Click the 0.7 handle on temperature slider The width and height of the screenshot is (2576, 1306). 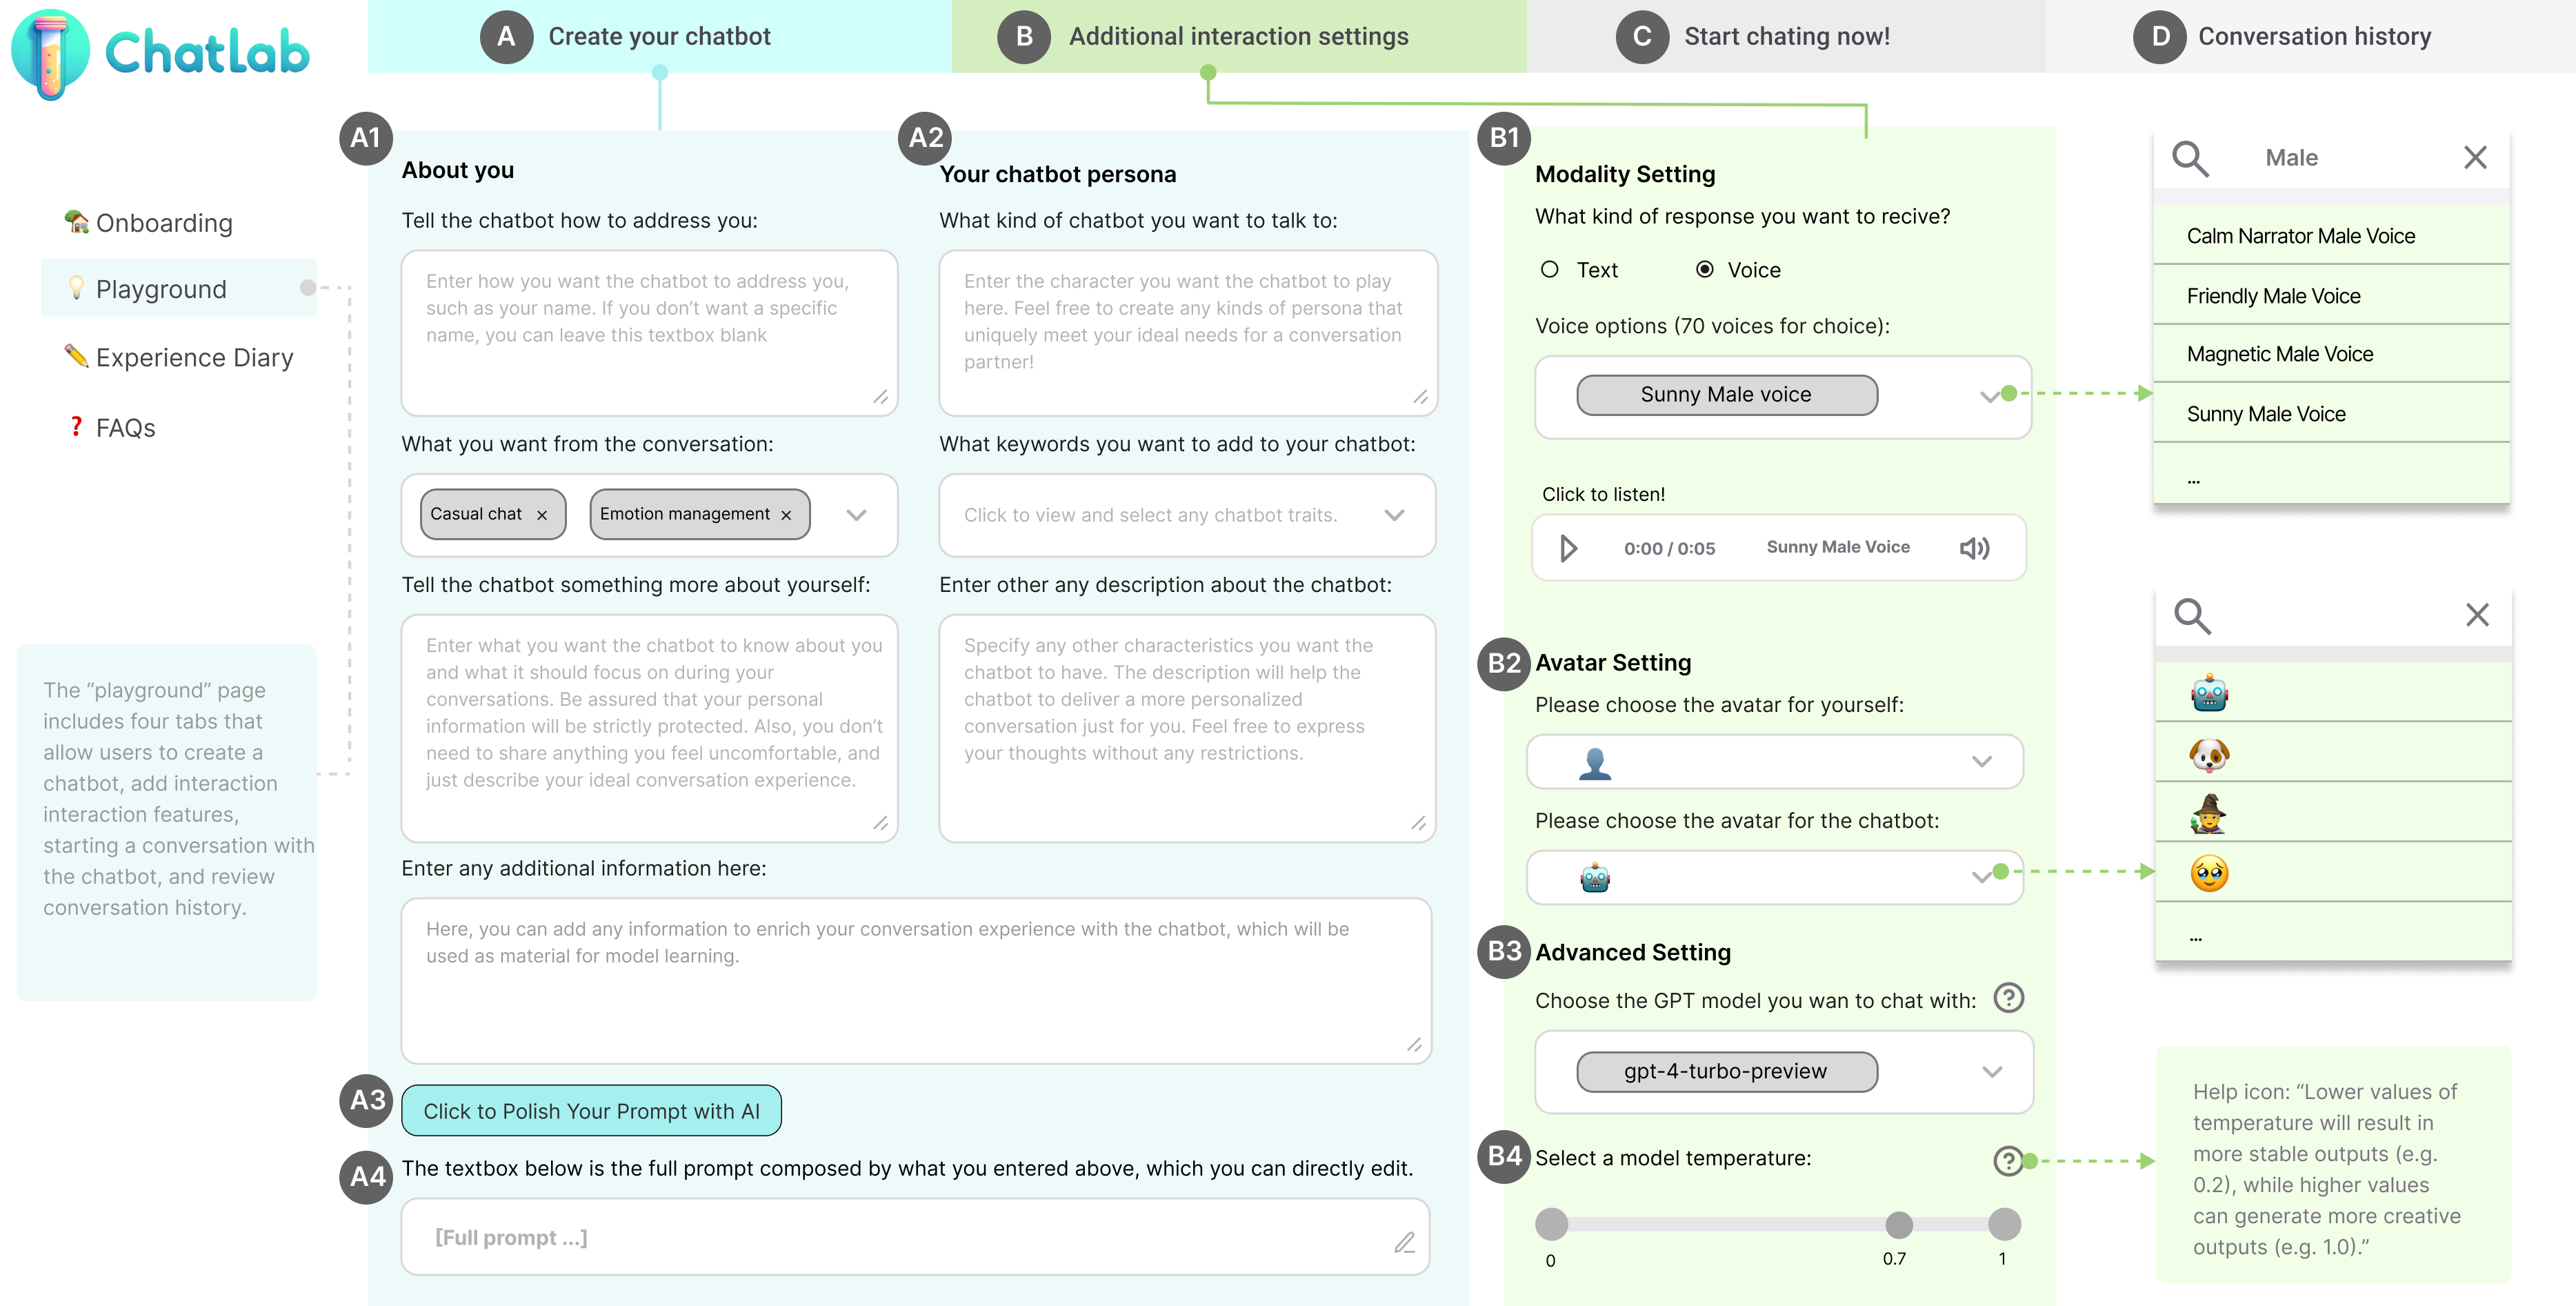(x=1898, y=1224)
